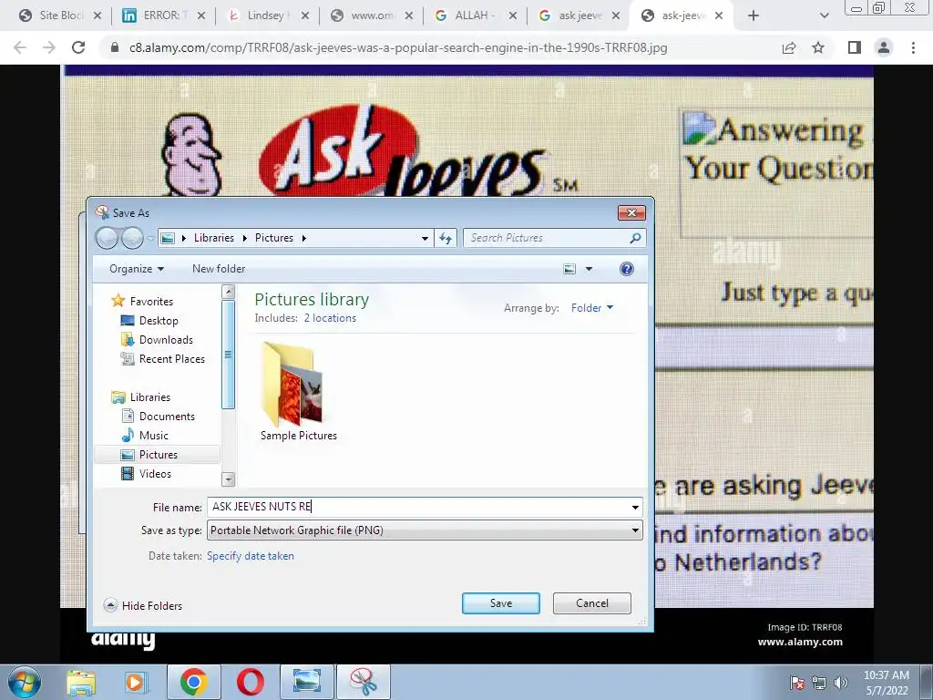The image size is (933, 700).
Task: Click the dialog forward navigation button
Action: (x=132, y=238)
